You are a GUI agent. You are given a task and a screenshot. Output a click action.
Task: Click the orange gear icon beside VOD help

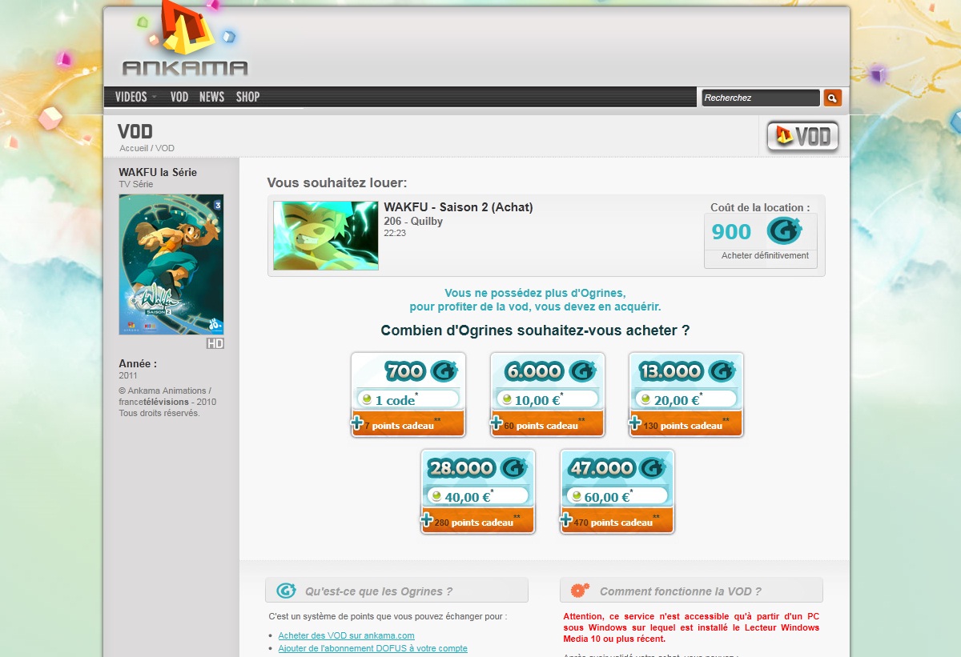click(580, 591)
